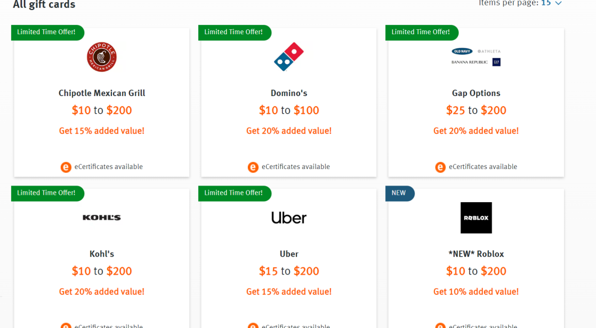The image size is (596, 328).
Task: Click Uber's Get 15% added value text
Action: pos(289,292)
